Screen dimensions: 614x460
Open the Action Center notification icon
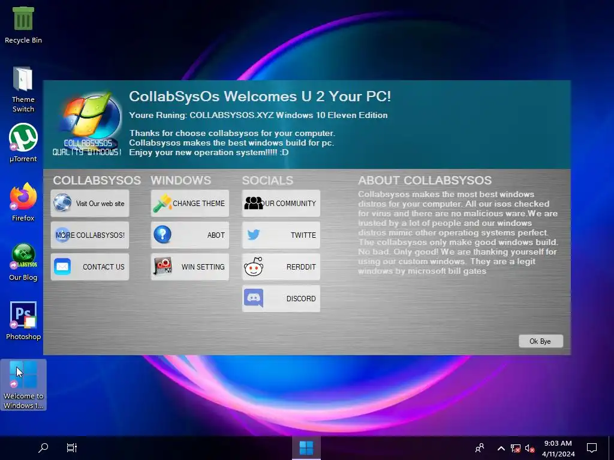click(592, 448)
